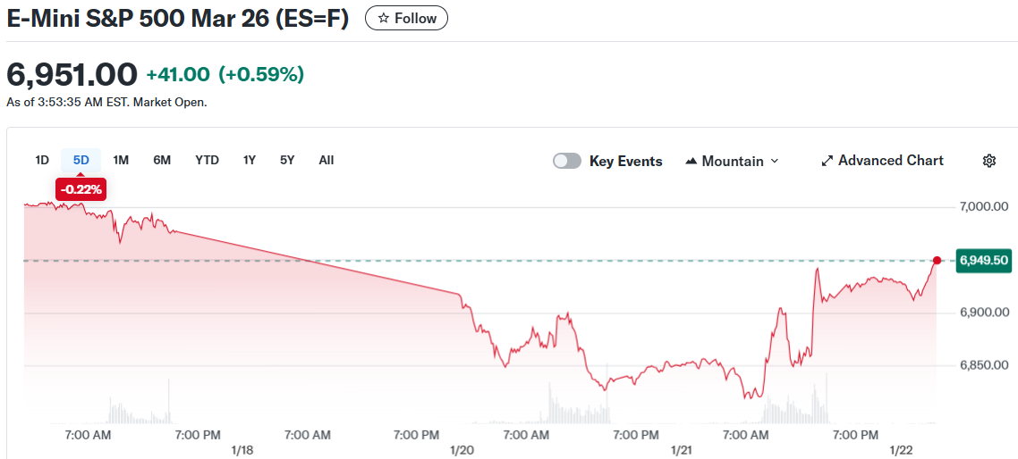This screenshot has width=1018, height=459.
Task: Expand the Mountain chart type dropdown chevron
Action: click(775, 161)
